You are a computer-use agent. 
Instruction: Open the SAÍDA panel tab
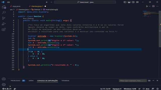click(31, 80)
